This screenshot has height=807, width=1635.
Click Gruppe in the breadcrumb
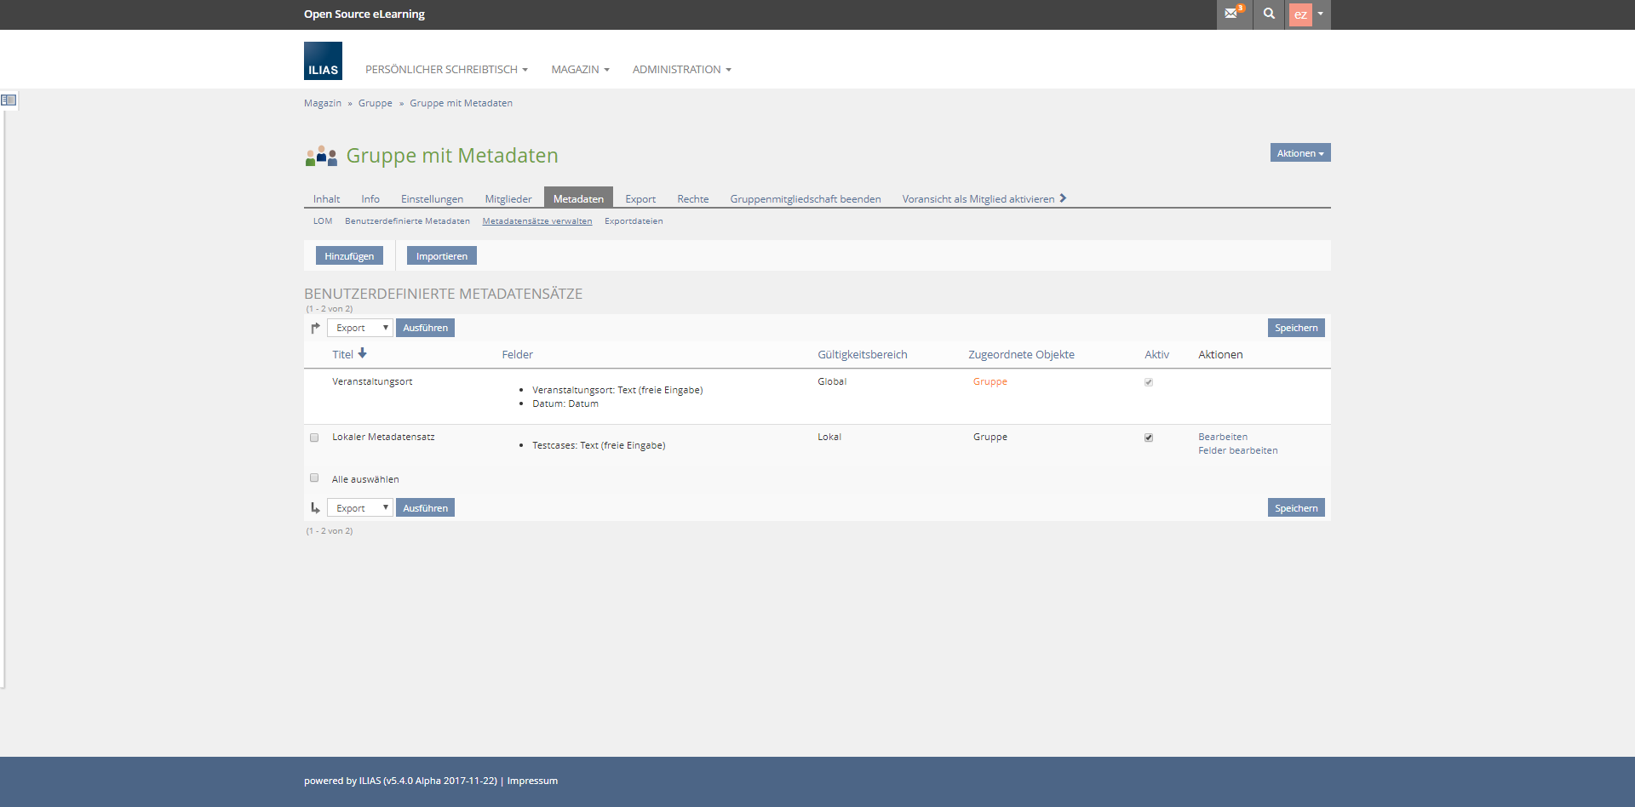coord(375,103)
